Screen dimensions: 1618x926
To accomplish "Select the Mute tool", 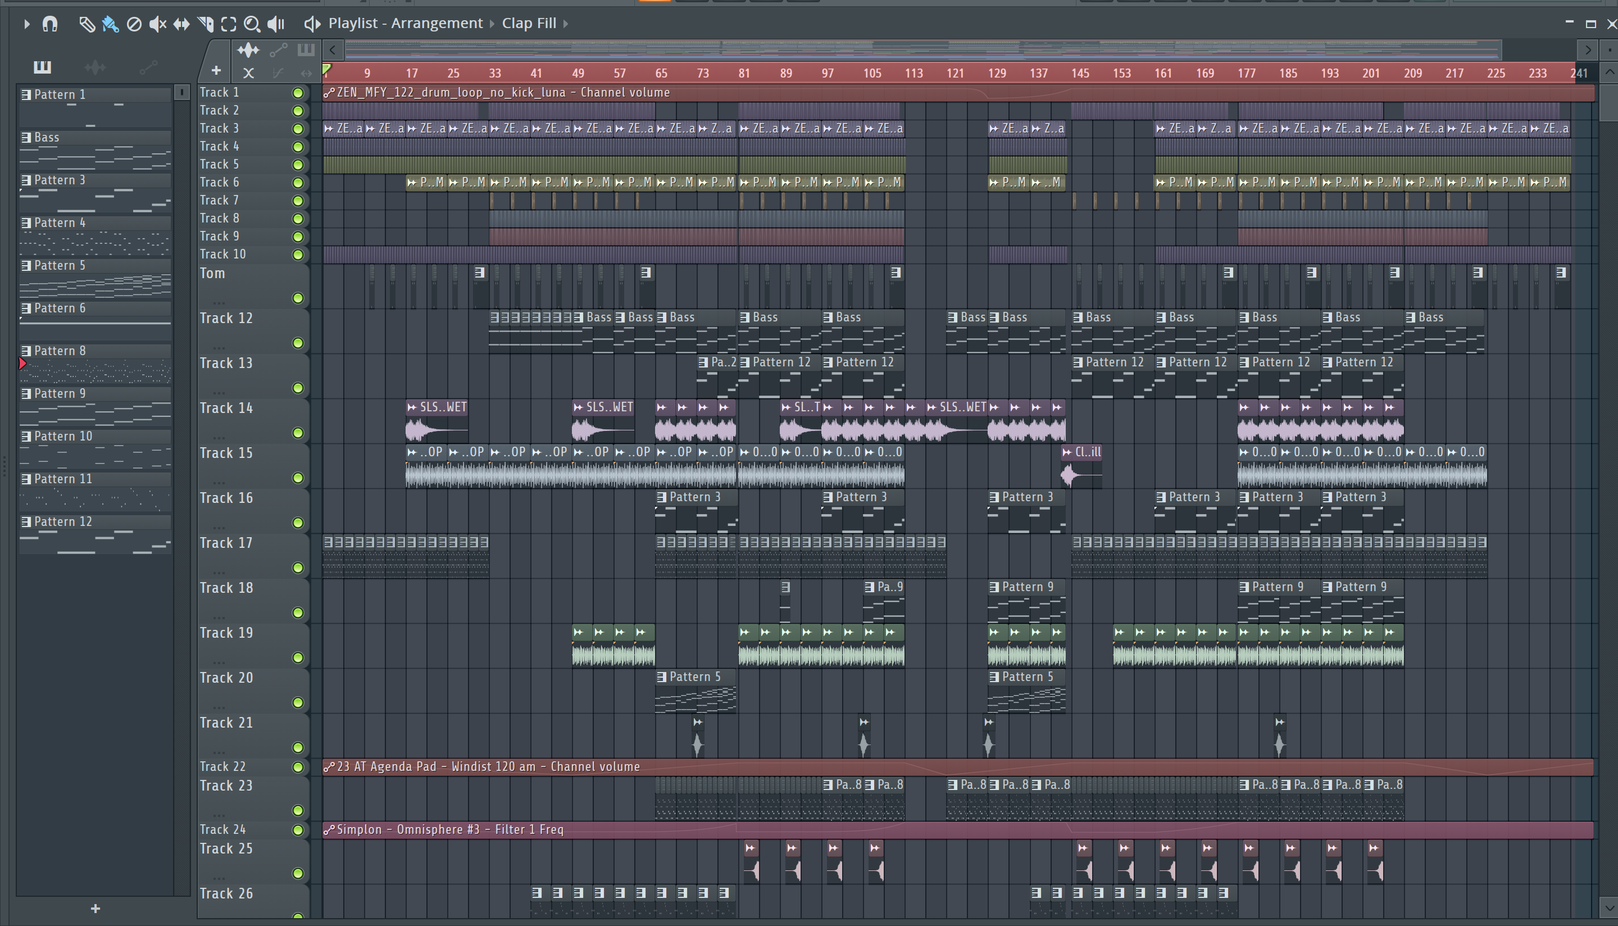I will click(157, 24).
